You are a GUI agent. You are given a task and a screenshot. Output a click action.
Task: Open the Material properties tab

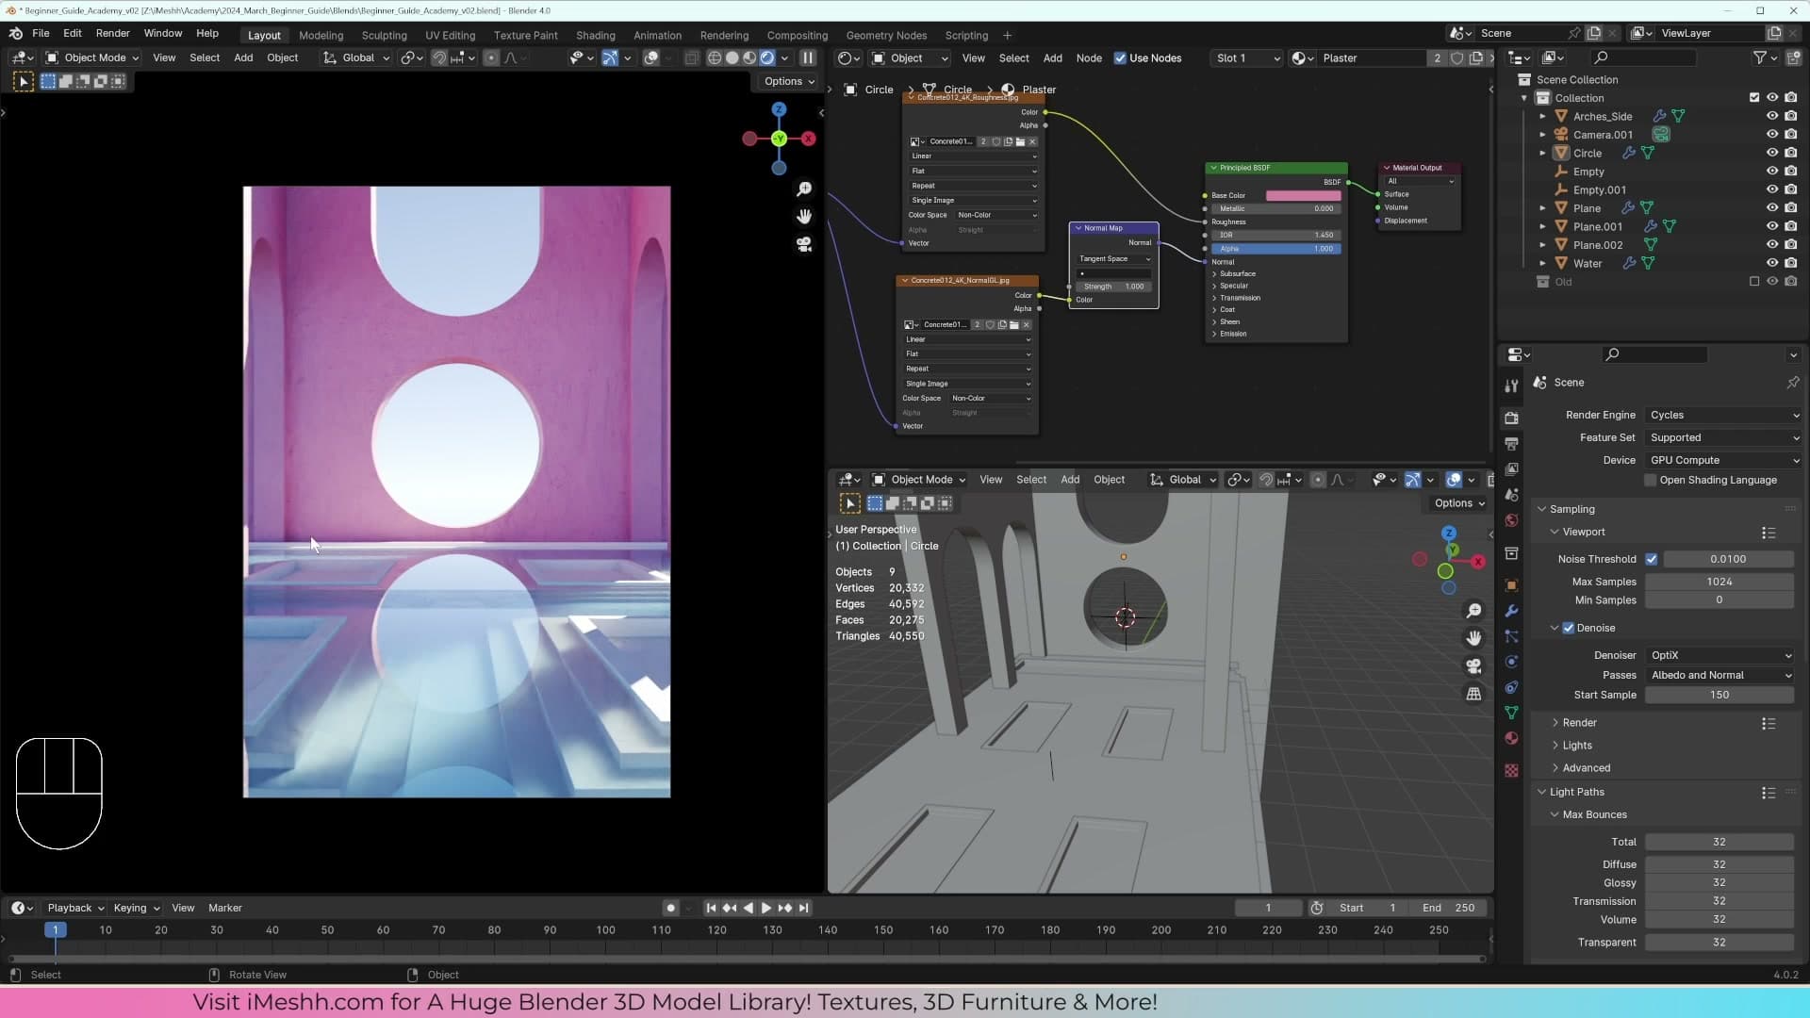(1511, 738)
